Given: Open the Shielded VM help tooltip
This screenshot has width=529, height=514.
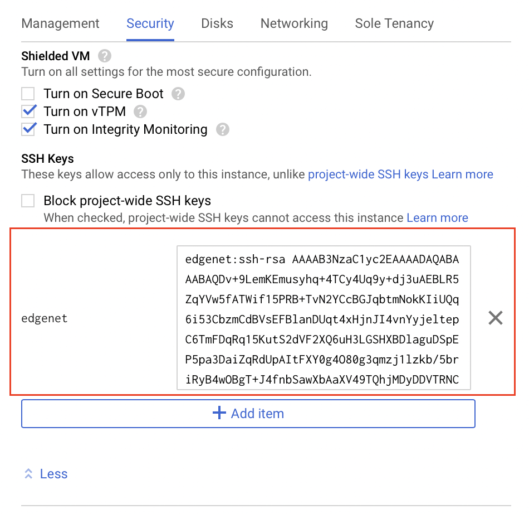Looking at the screenshot, I should (x=105, y=56).
